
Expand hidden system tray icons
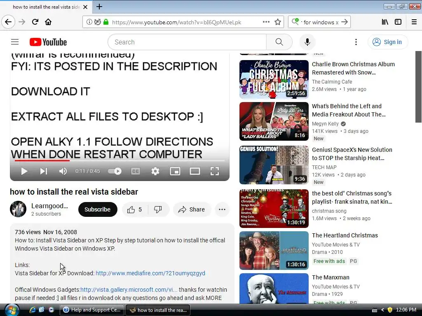coord(382,310)
